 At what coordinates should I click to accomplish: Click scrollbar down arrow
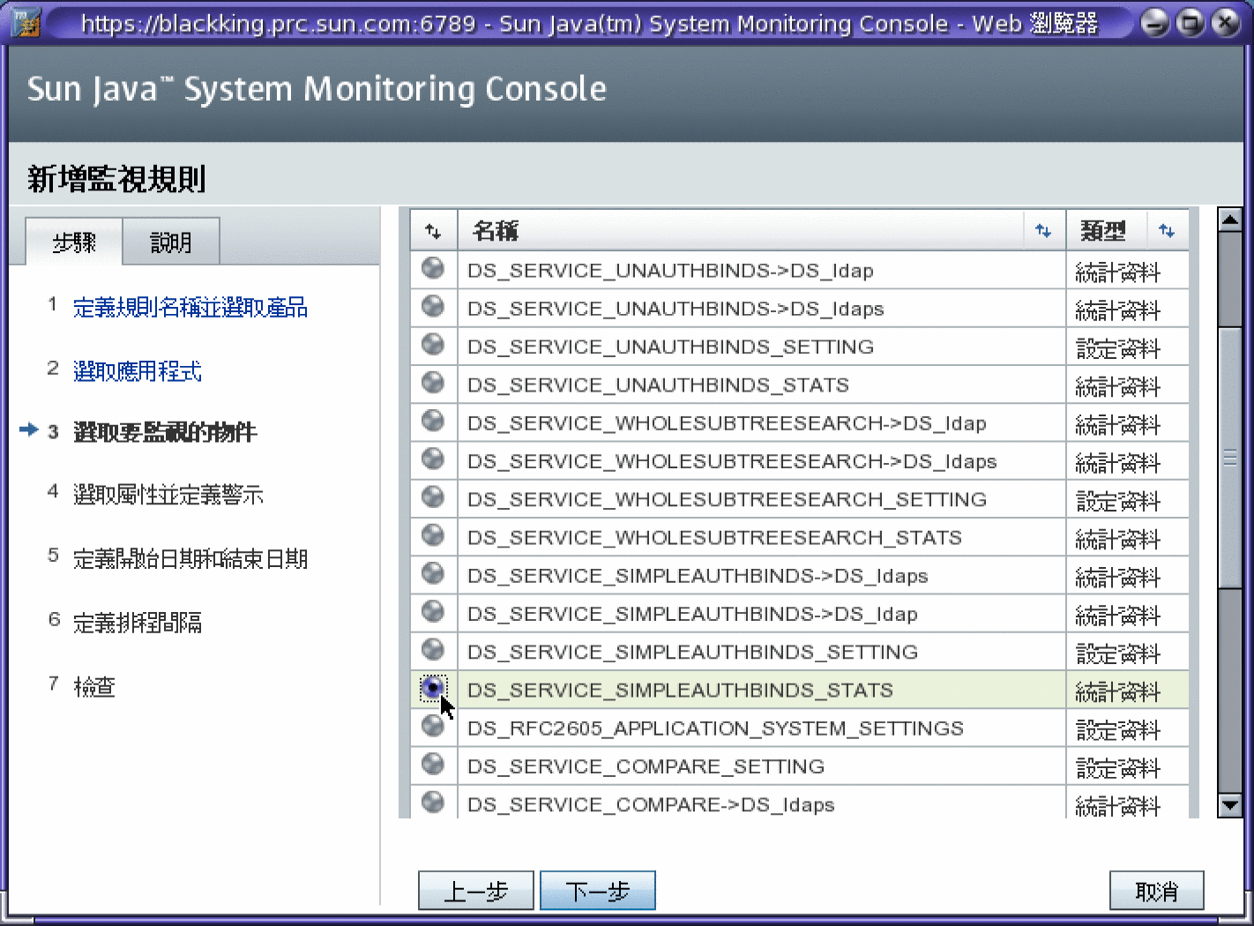(1230, 805)
